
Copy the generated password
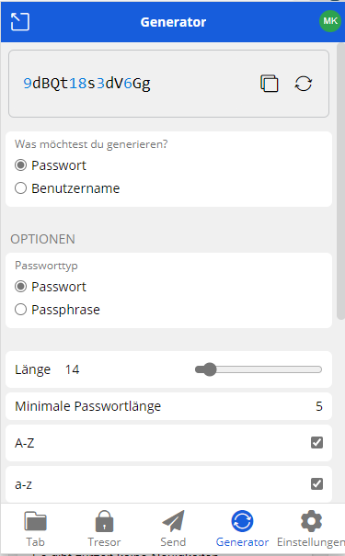click(270, 84)
